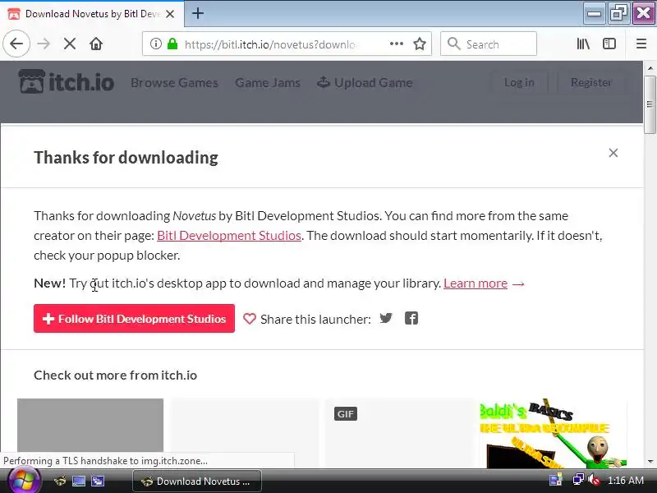This screenshot has width=657, height=493.
Task: Click the itch.io logo
Action: [x=67, y=81]
